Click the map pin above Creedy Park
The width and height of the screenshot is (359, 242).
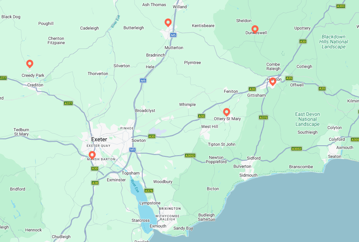tap(29, 64)
